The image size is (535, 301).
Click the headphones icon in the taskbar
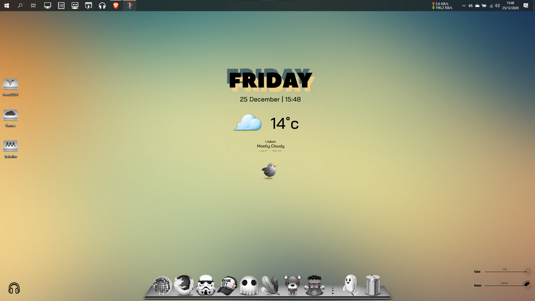102,6
